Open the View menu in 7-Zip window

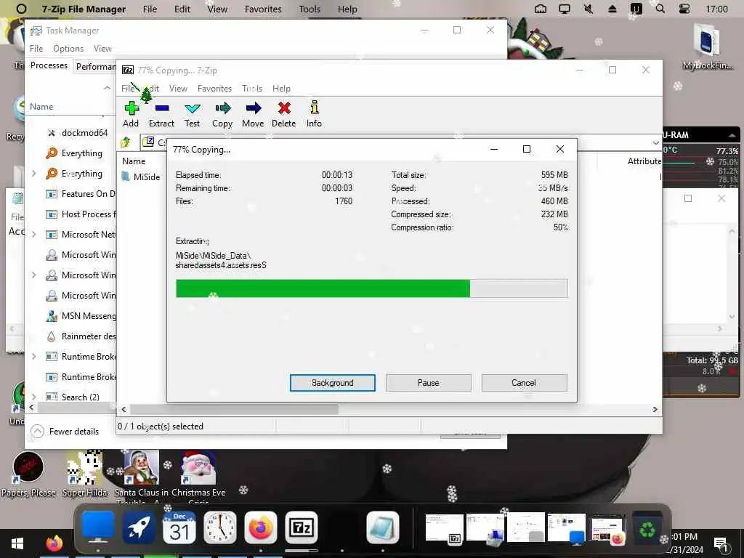point(178,88)
